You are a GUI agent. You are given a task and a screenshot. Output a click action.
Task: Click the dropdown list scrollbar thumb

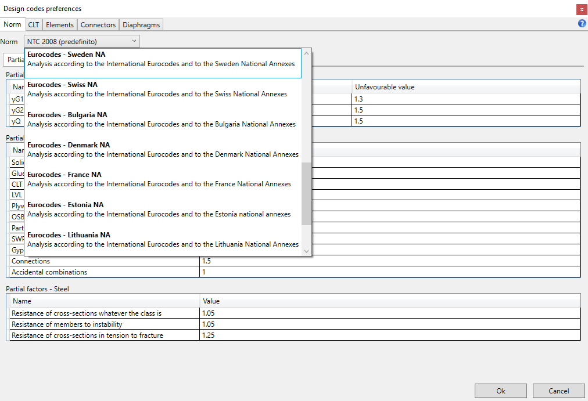[x=306, y=194]
